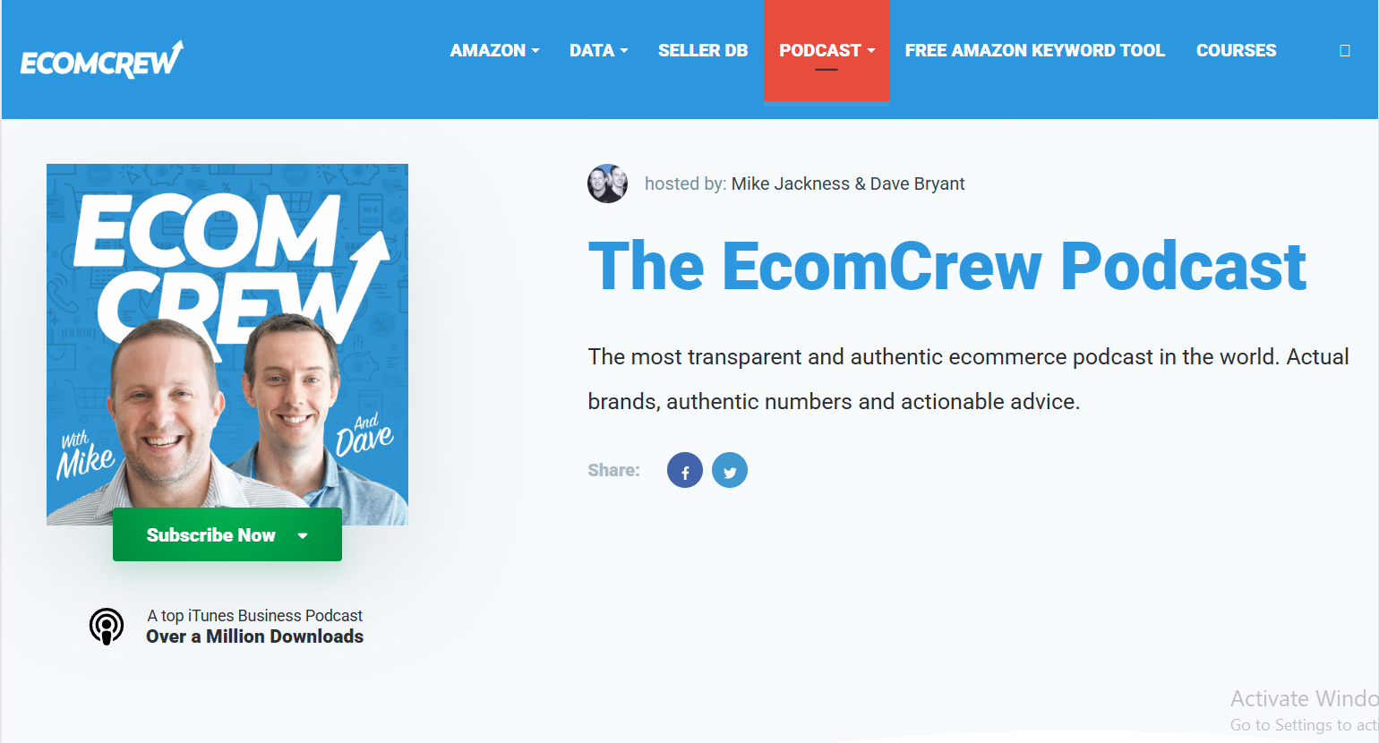Open Free Amazon Keyword Tool link
1379x743 pixels.
[x=1034, y=51]
